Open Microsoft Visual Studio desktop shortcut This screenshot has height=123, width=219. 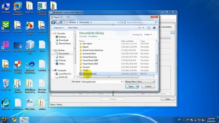point(30,67)
